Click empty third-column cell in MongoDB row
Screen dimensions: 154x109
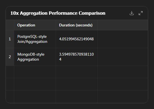[123, 57]
